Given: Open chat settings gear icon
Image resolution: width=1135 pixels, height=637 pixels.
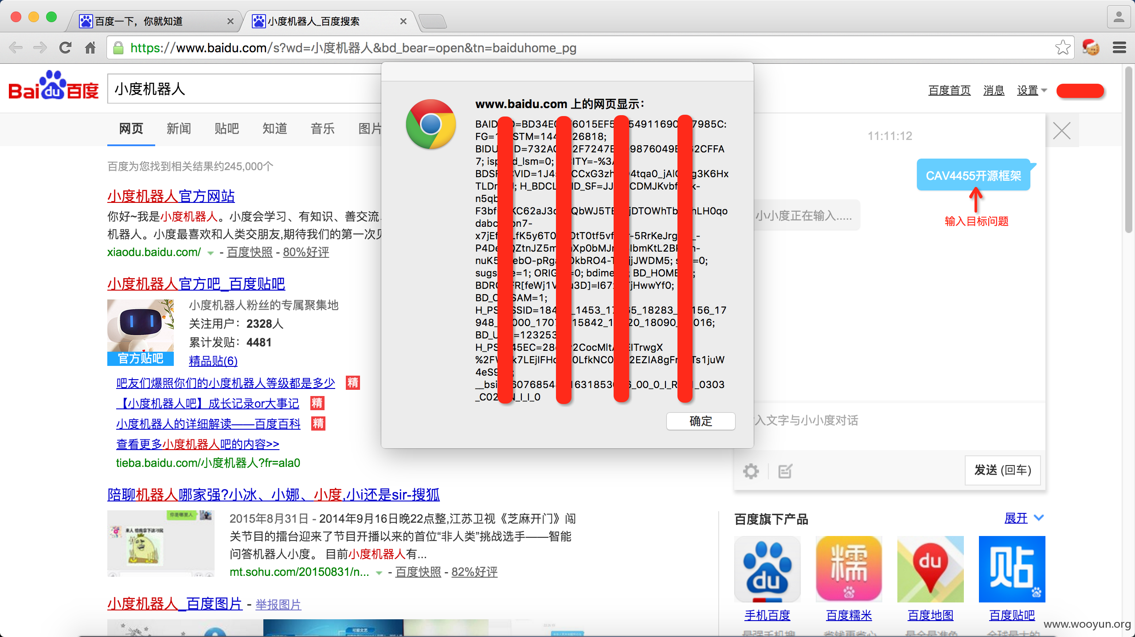Looking at the screenshot, I should coord(751,471).
